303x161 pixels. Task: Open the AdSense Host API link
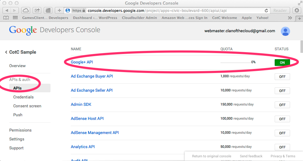tap(87, 118)
